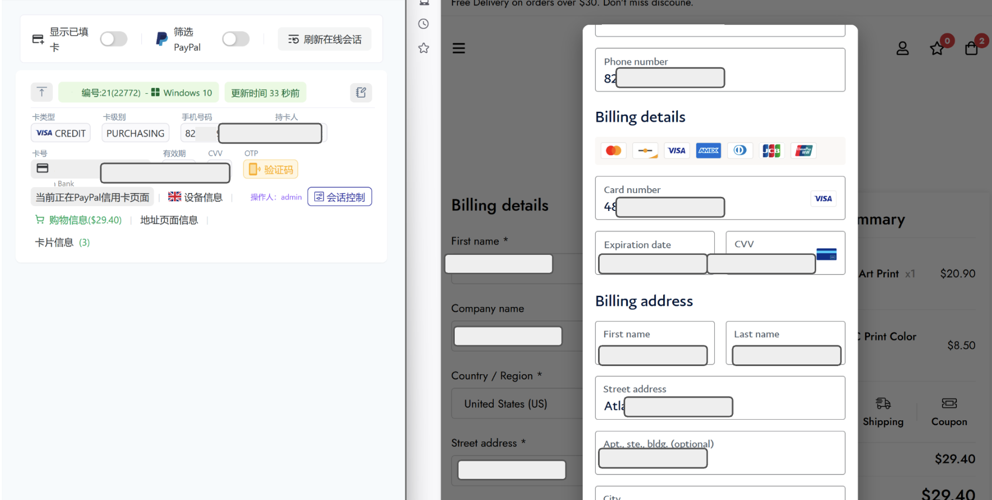
Task: Click the Company name field on checkout page
Action: coord(517,336)
